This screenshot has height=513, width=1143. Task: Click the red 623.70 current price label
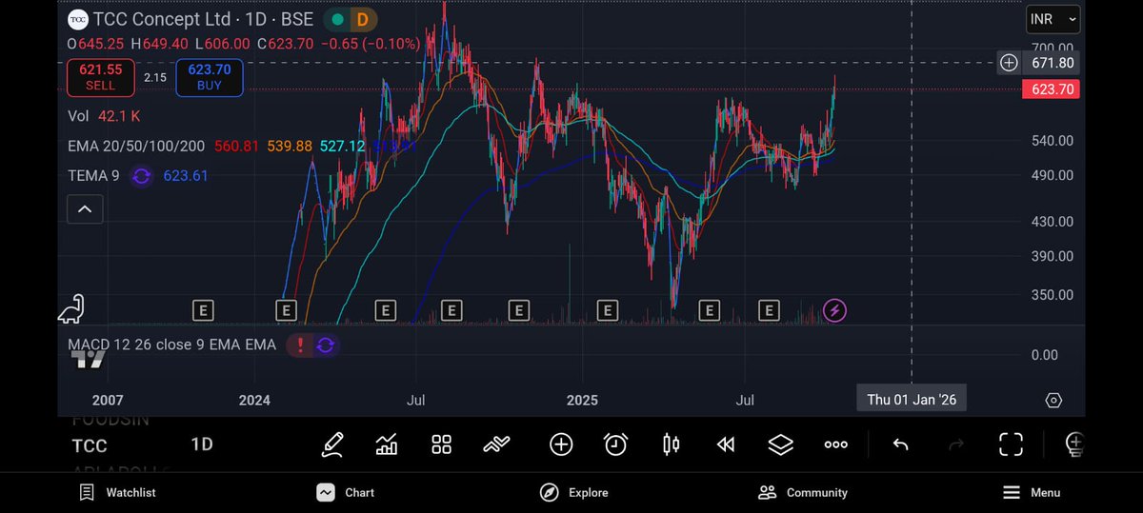1052,89
